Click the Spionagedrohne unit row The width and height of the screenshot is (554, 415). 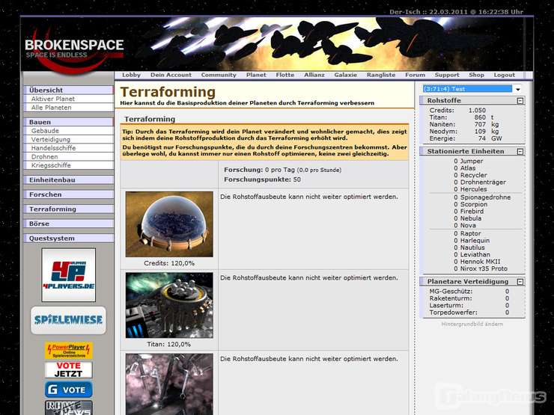(x=482, y=197)
